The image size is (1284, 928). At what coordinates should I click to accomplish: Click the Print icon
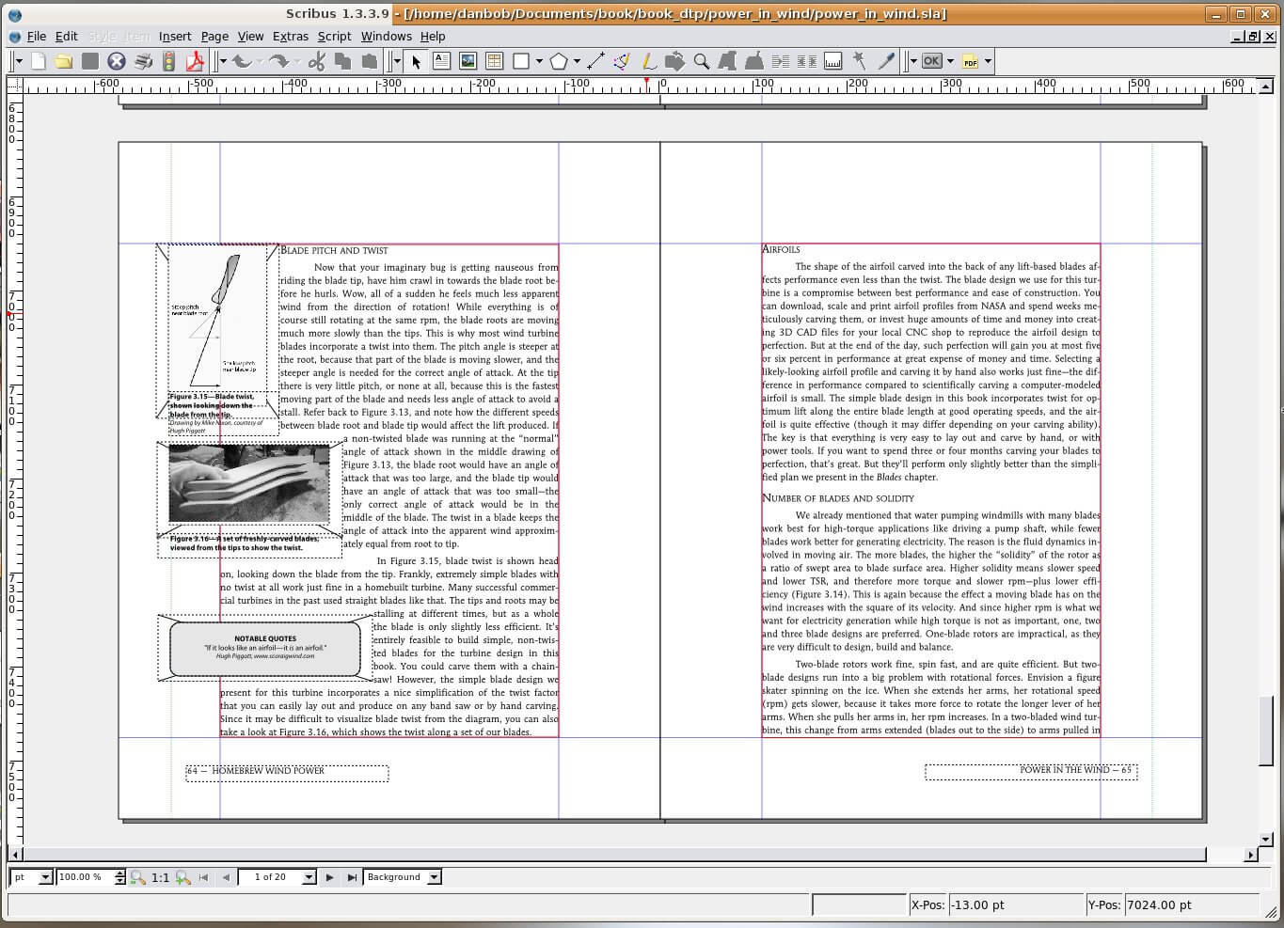pyautogui.click(x=143, y=61)
